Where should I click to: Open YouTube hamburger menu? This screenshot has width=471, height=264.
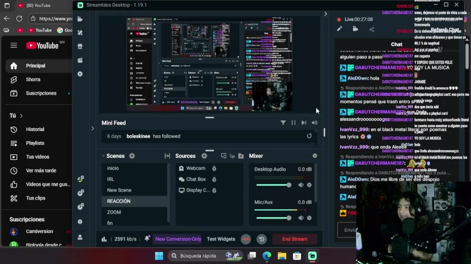[x=14, y=45]
